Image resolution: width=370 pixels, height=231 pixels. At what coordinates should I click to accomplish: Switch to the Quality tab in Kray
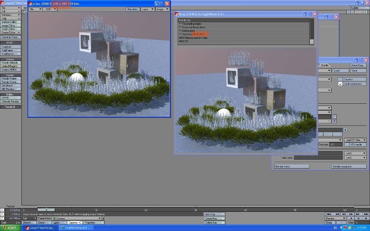pos(325,65)
